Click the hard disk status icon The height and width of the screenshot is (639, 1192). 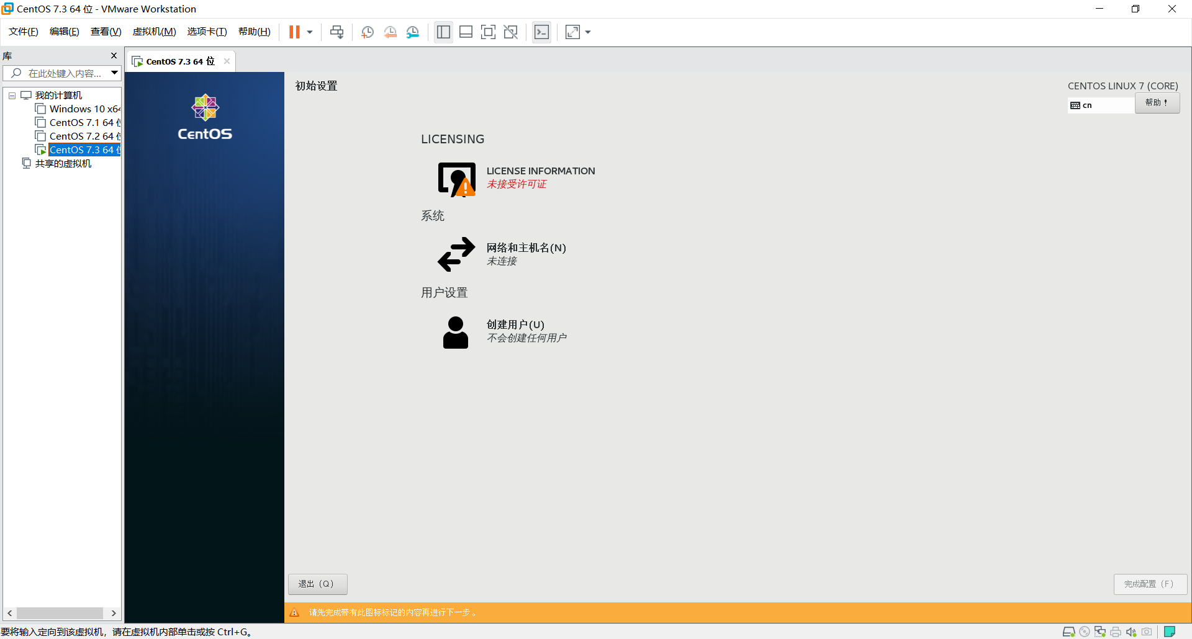[1068, 632]
